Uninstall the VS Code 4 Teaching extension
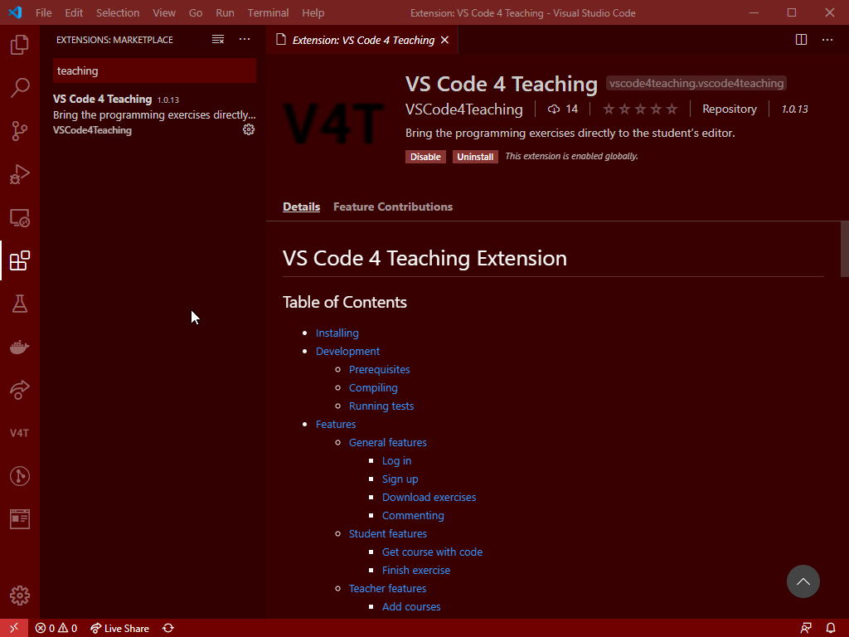 (475, 157)
